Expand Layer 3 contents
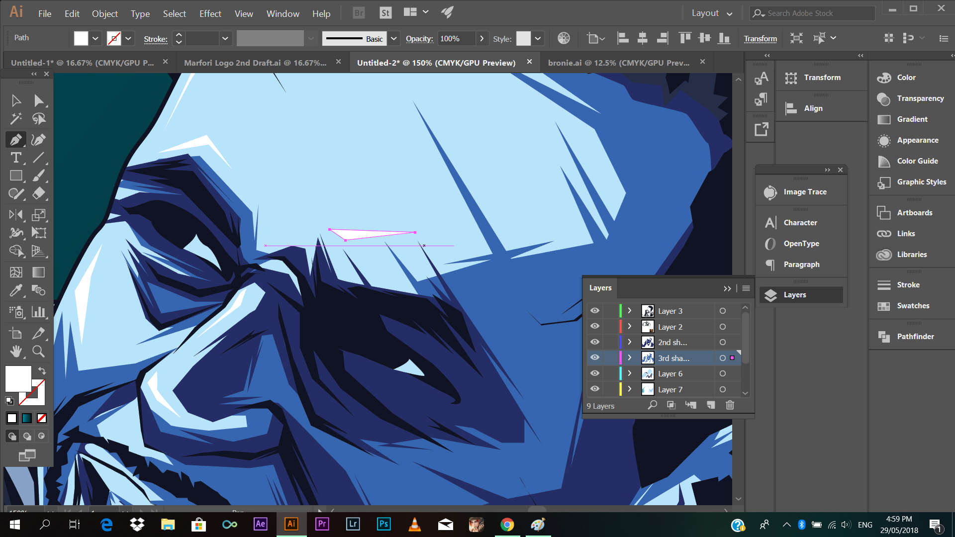The height and width of the screenshot is (537, 955). pyautogui.click(x=630, y=311)
